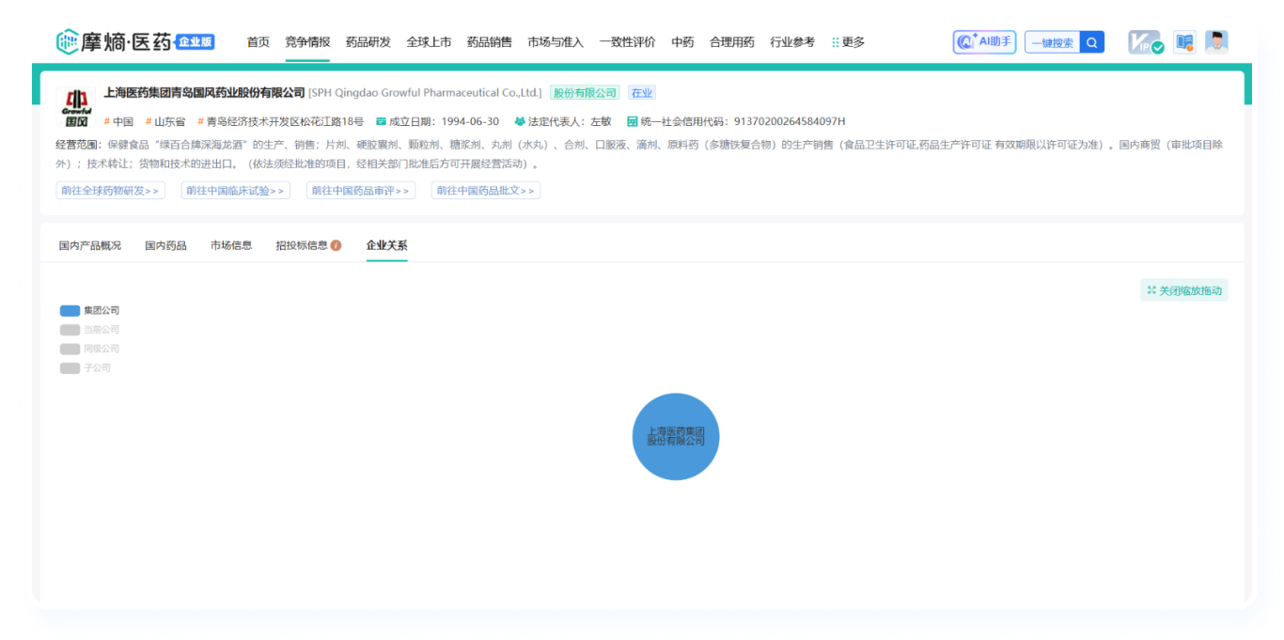This screenshot has height=640, width=1284.
Task: Open the VIP membership icon
Action: coord(1146,42)
